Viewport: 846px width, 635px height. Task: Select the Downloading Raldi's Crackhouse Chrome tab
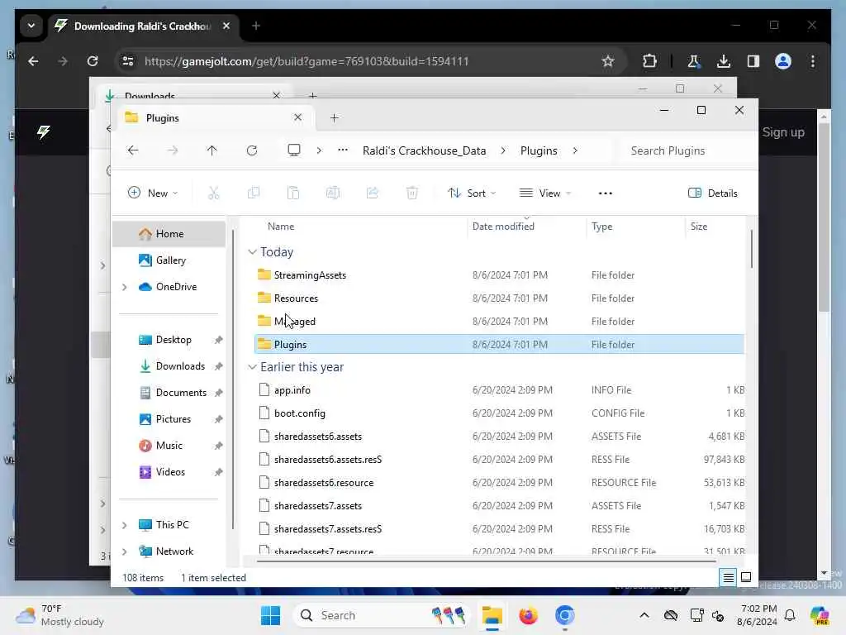[143, 26]
